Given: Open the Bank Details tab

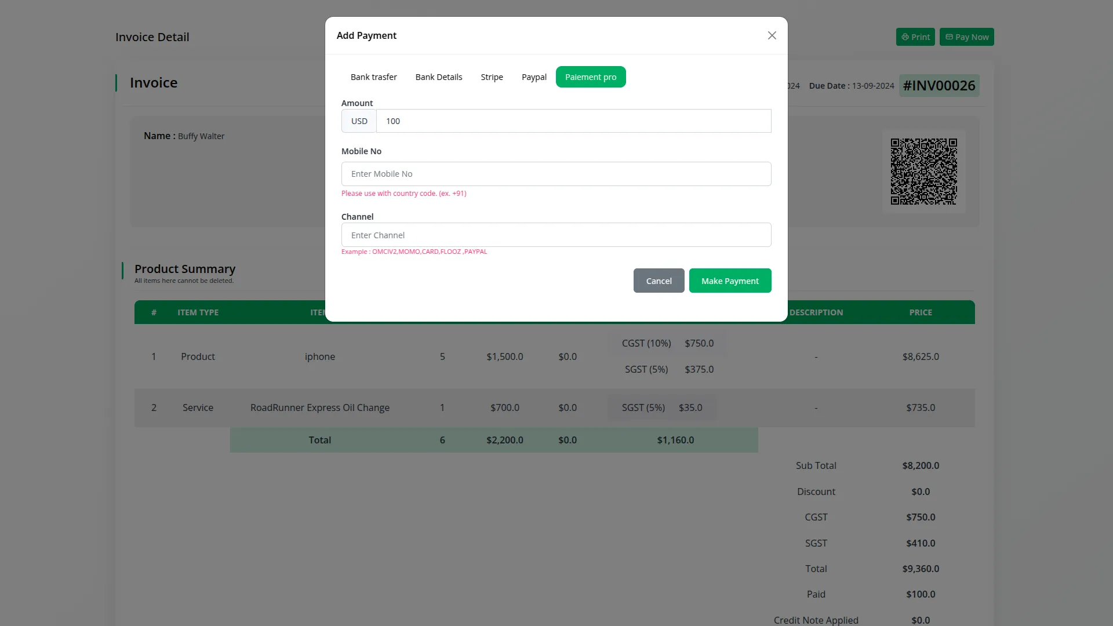Looking at the screenshot, I should coord(438,77).
